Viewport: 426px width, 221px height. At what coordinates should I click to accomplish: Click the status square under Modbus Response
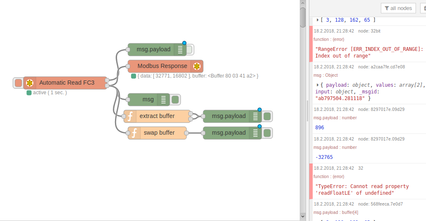click(133, 76)
